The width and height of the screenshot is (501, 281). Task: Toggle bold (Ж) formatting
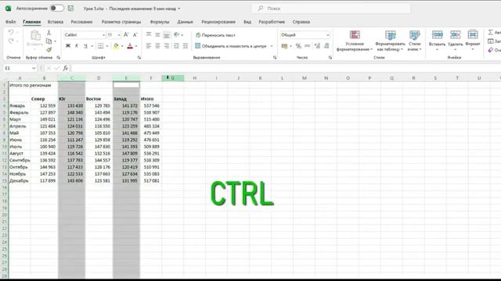coord(68,46)
